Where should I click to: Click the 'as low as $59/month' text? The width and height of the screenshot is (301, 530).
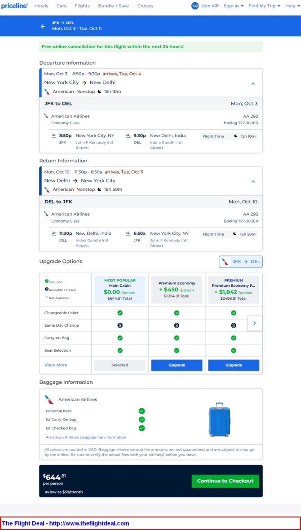tap(64, 492)
